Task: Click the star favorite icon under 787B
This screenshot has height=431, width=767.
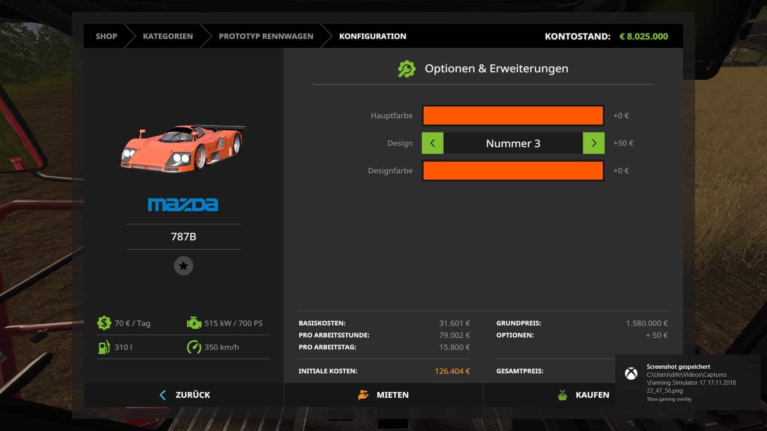Action: [x=183, y=266]
